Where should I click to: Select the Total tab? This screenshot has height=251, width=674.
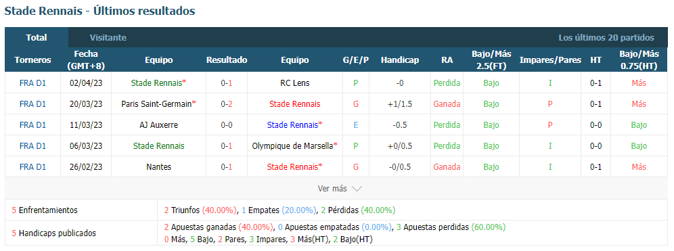coord(37,37)
